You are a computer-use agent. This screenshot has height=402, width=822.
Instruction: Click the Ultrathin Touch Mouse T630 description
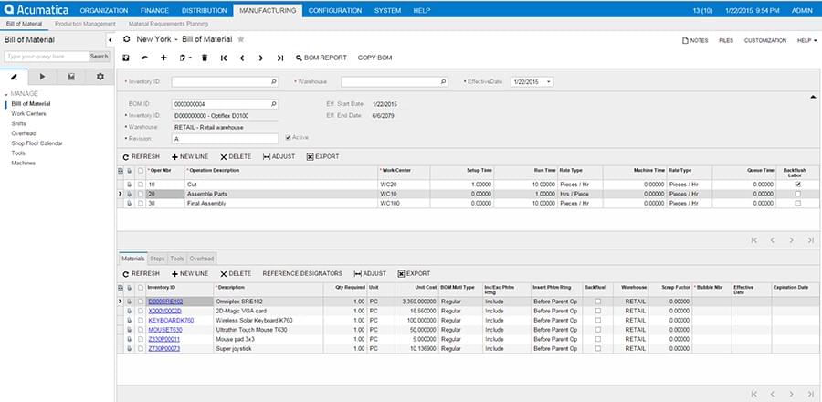(x=251, y=330)
